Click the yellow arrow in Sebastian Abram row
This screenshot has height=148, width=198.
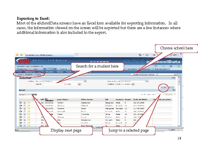click(29, 103)
